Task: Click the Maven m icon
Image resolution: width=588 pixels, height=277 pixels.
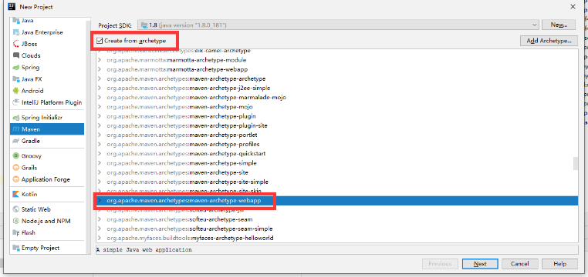Action: click(x=15, y=129)
